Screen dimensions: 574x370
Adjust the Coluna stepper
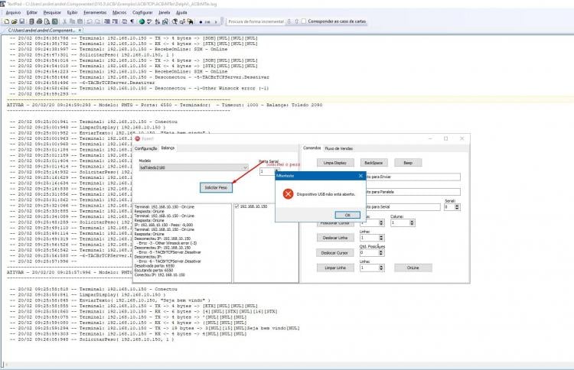(412, 222)
